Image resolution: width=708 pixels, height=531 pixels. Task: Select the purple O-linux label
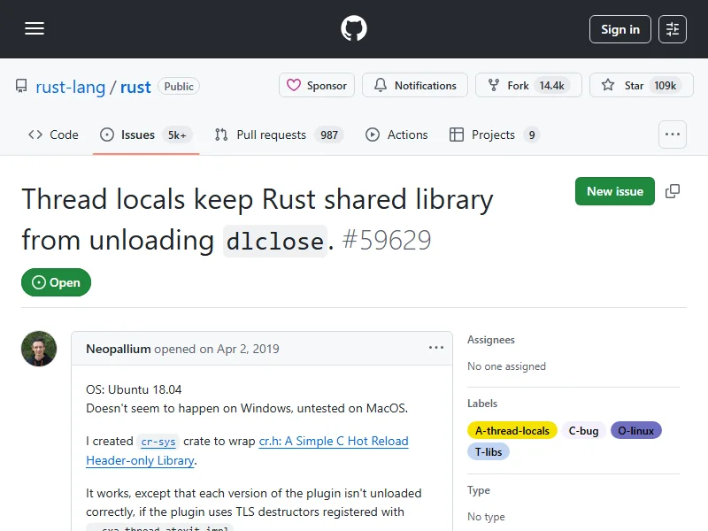[x=635, y=431]
